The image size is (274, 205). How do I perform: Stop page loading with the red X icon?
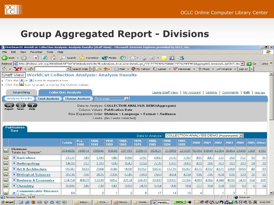(x=36, y=58)
